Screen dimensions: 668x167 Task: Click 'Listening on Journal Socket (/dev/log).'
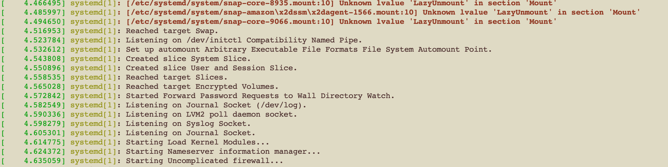pyautogui.click(x=216, y=105)
